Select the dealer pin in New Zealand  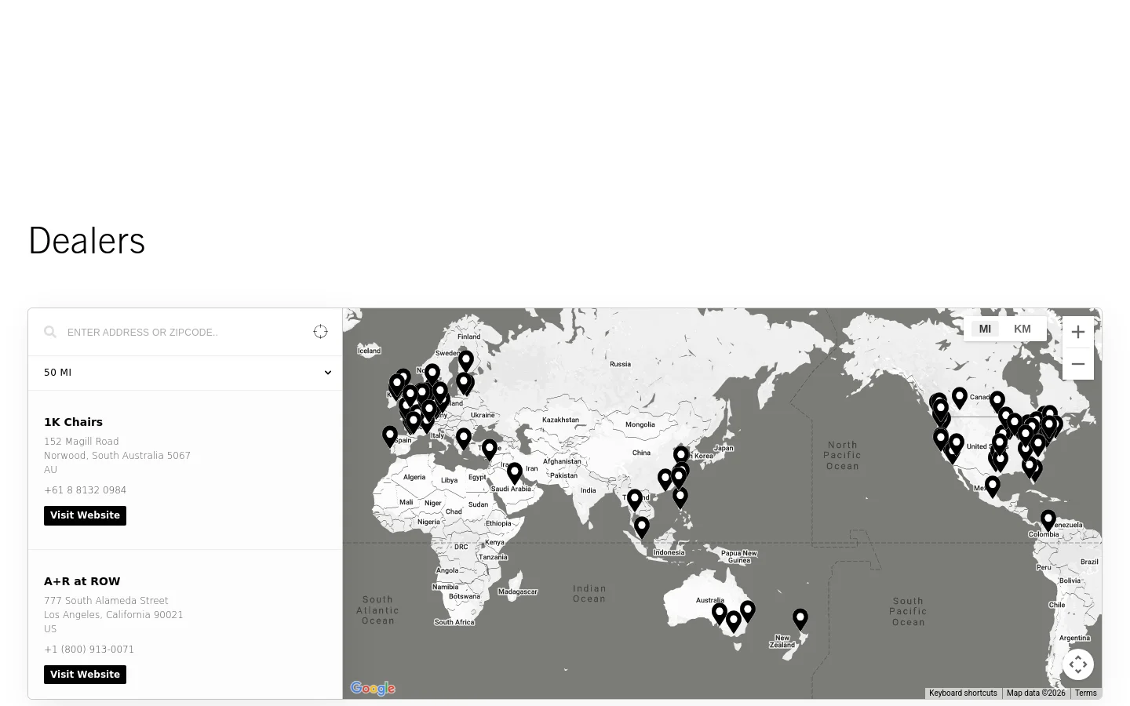point(800,620)
